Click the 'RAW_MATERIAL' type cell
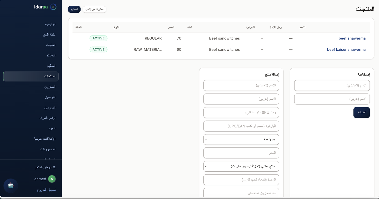 pos(148,49)
